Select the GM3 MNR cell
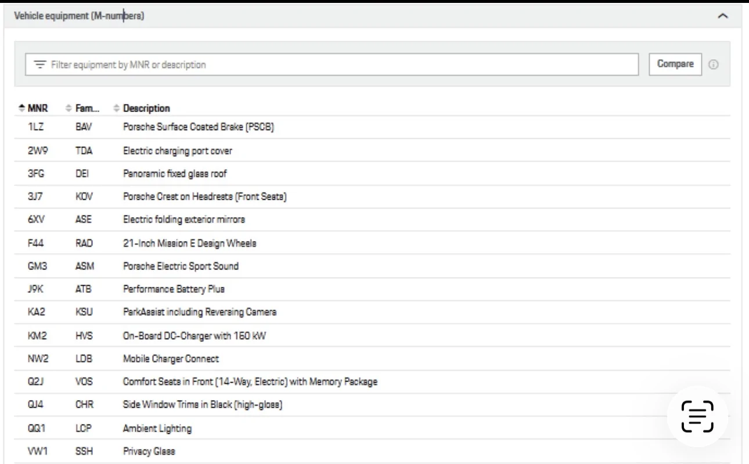 (37, 266)
